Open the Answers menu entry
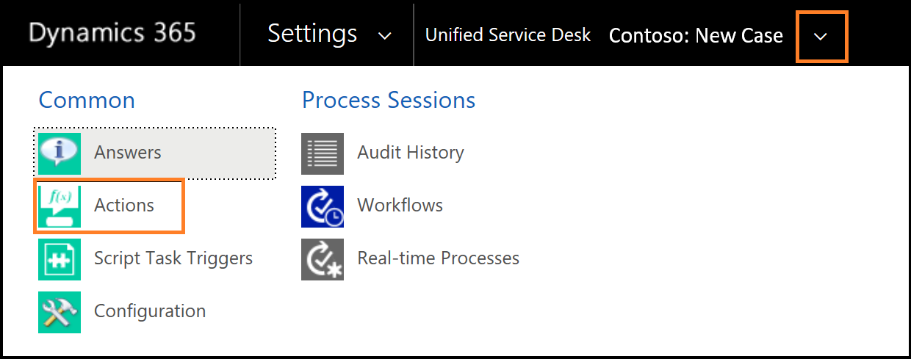Viewport: 911px width, 359px height. pos(128,153)
